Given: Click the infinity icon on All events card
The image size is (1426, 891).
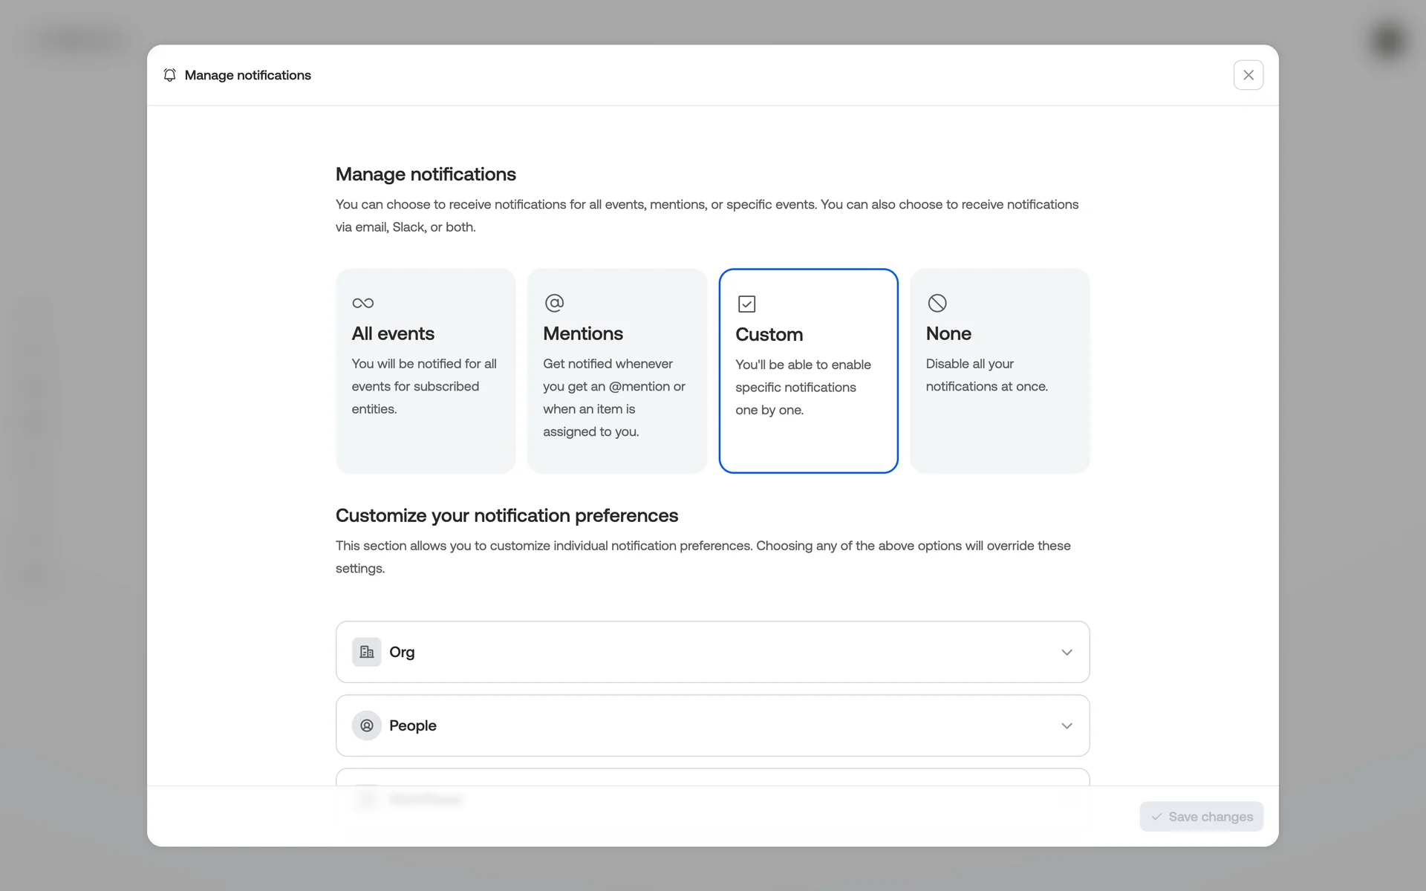Looking at the screenshot, I should click(362, 303).
